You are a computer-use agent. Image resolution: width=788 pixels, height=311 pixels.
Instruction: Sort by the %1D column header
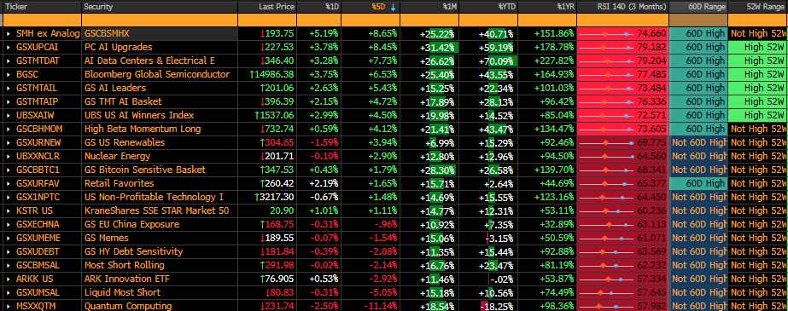point(318,7)
